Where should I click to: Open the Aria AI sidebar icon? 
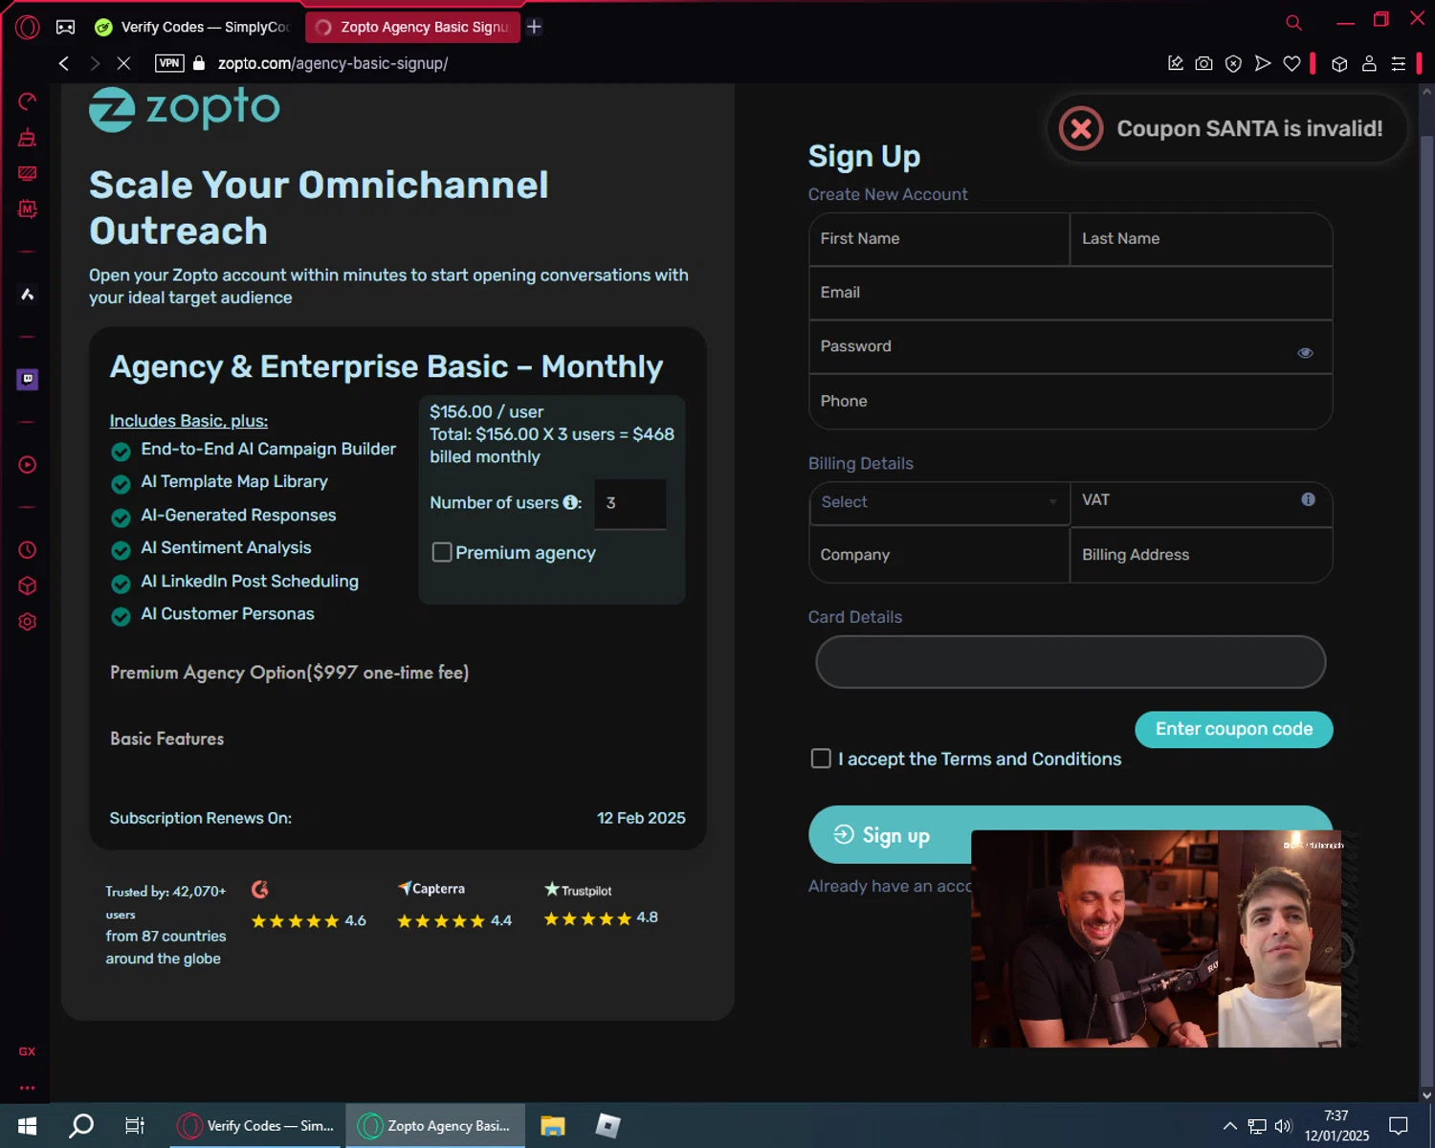coord(28,295)
